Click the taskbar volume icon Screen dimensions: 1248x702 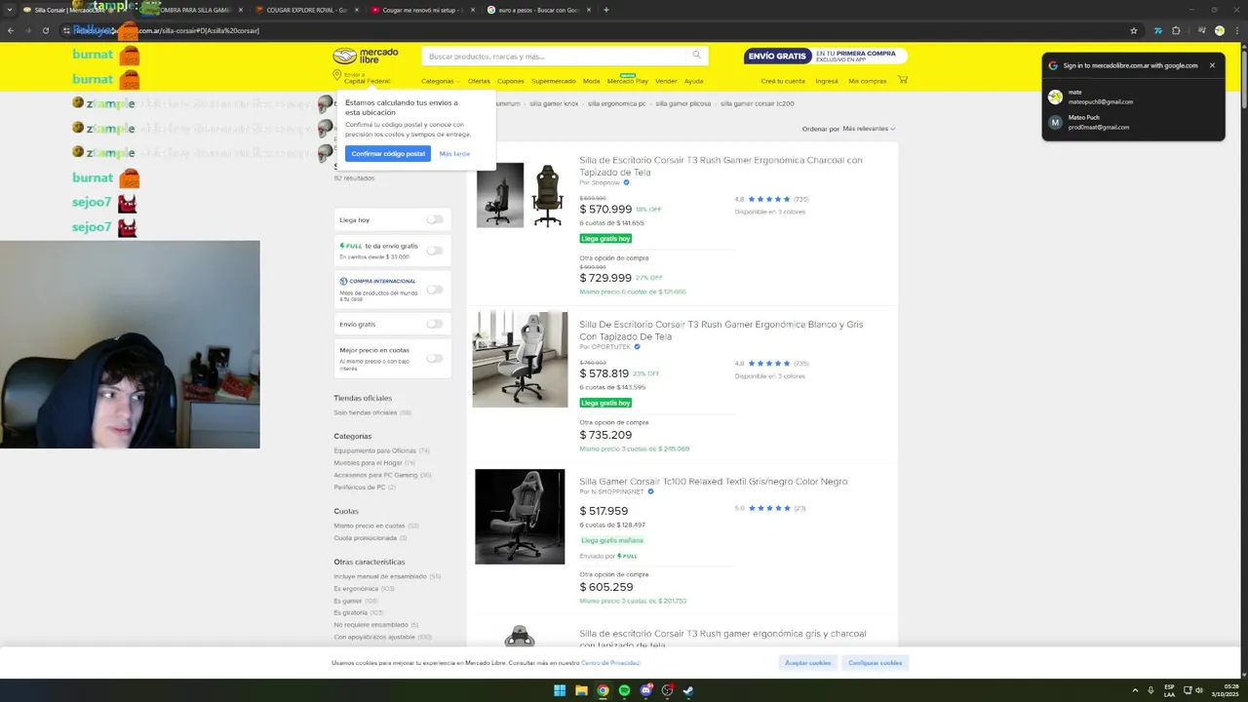[1198, 690]
